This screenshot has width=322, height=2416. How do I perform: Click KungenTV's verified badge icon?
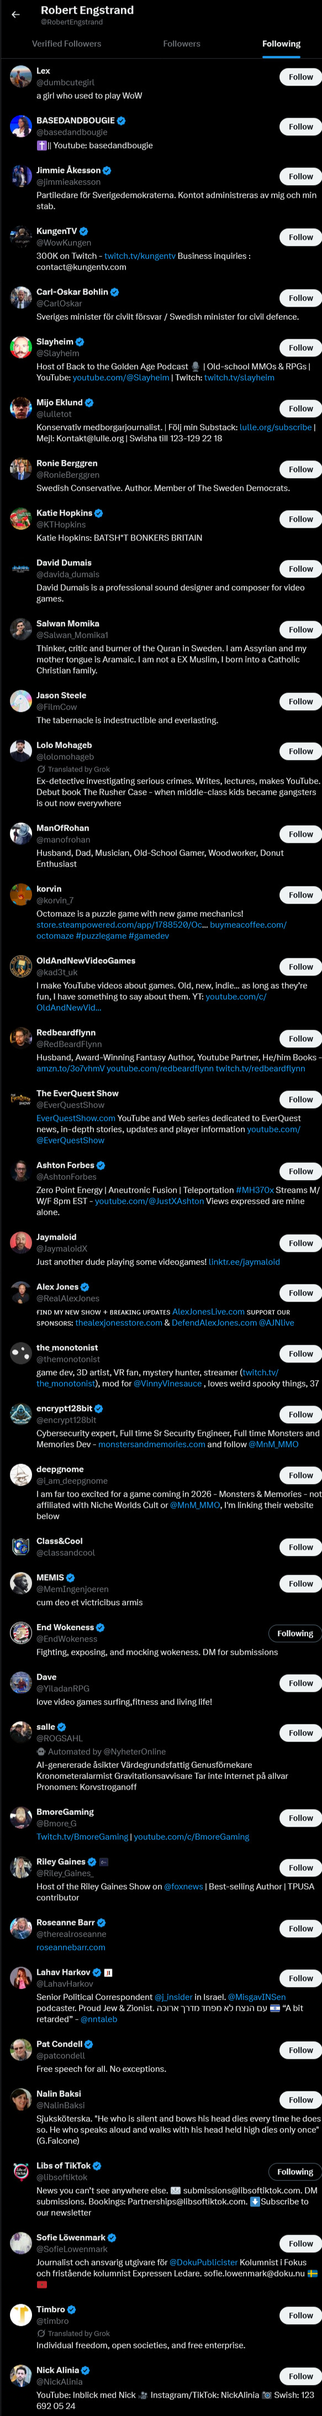[85, 230]
